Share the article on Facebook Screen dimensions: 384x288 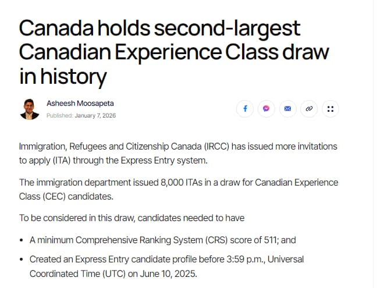245,109
